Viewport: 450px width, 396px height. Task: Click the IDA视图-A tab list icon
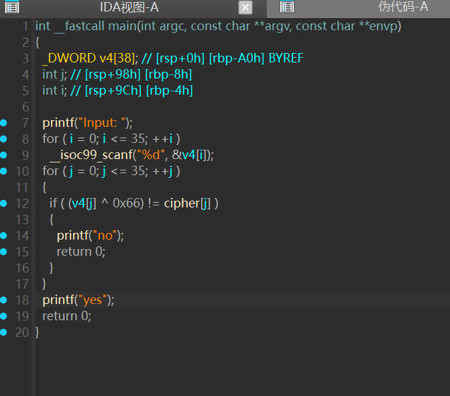[x=12, y=7]
